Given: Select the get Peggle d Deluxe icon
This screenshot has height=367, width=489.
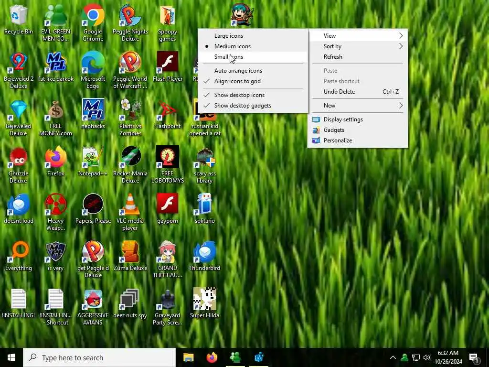Looking at the screenshot, I should pos(93,259).
